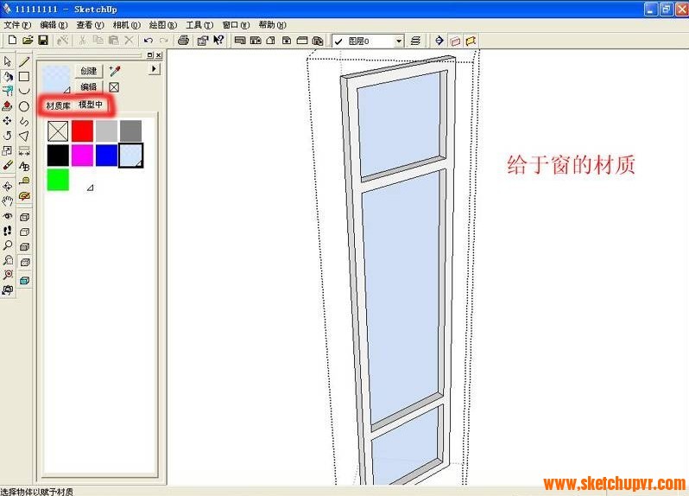Choose the Rectangle drawing tool
This screenshot has width=689, height=496.
coord(24,76)
